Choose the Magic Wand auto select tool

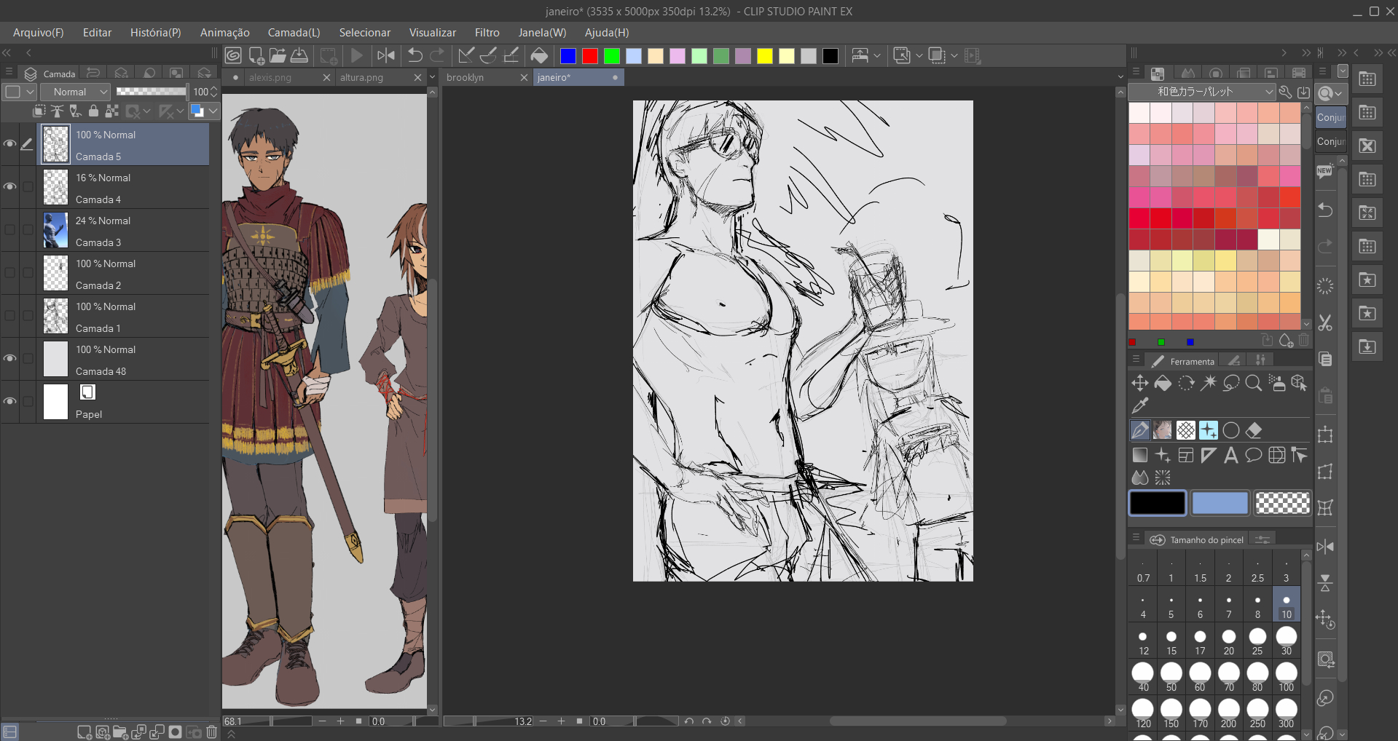tap(1209, 383)
